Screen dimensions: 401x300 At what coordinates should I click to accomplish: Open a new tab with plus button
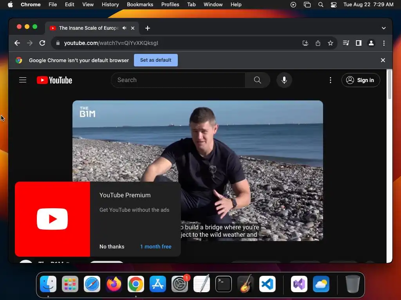(148, 28)
